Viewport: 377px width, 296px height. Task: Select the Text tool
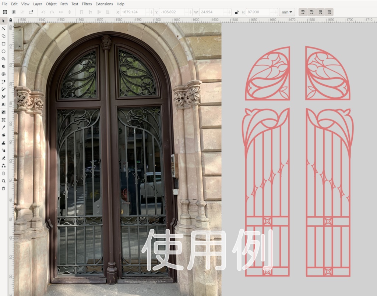coord(3,104)
